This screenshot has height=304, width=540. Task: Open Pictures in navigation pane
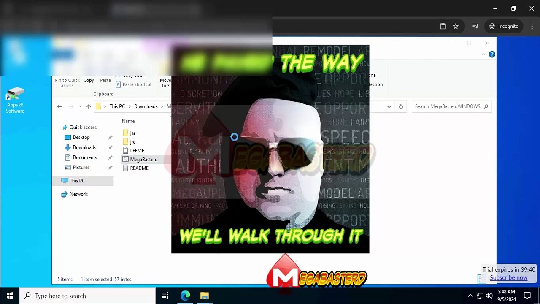tap(81, 168)
